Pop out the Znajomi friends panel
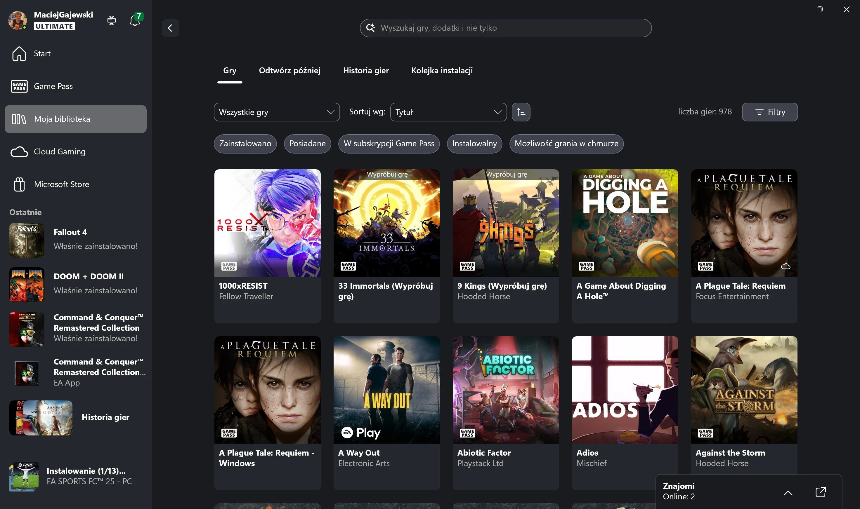Image resolution: width=860 pixels, height=509 pixels. (x=820, y=492)
